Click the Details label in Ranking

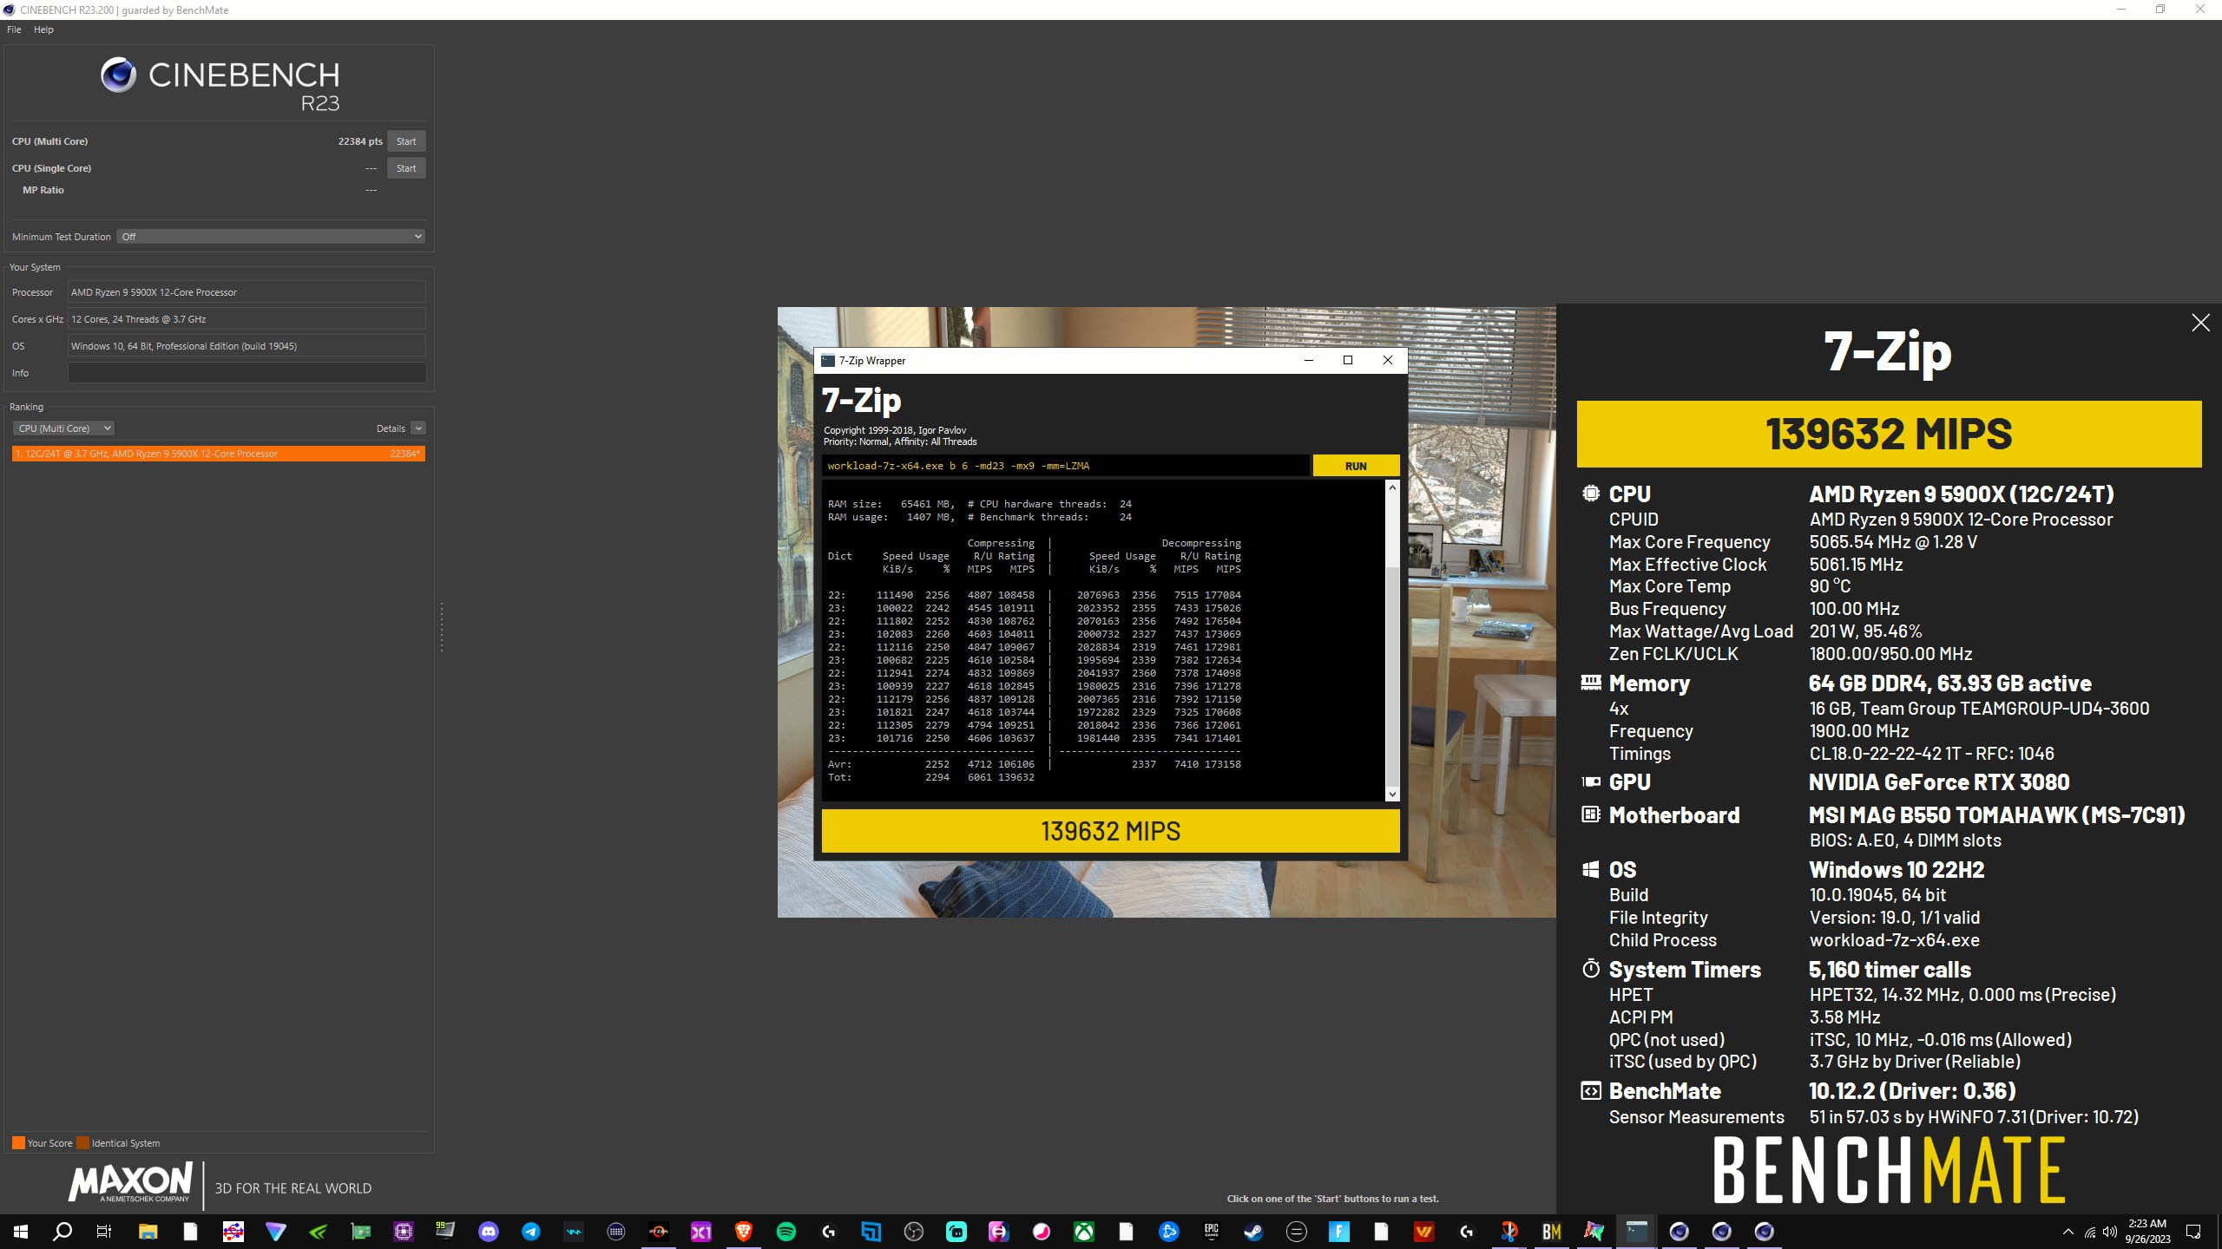point(391,428)
